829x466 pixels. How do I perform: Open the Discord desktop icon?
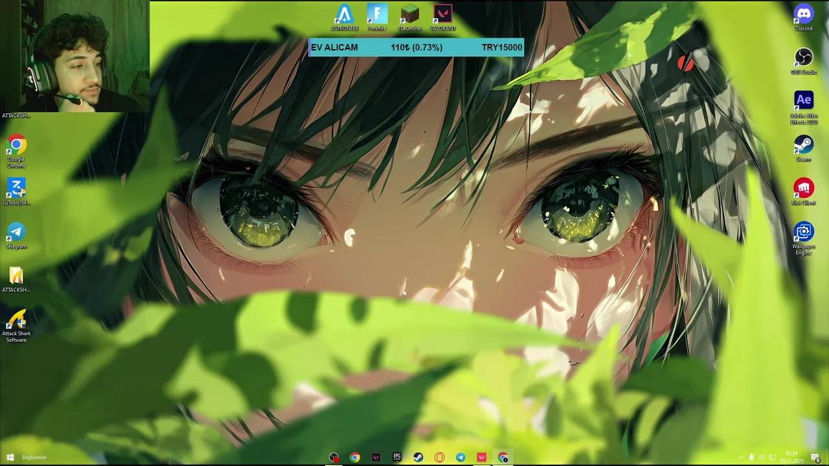(804, 17)
